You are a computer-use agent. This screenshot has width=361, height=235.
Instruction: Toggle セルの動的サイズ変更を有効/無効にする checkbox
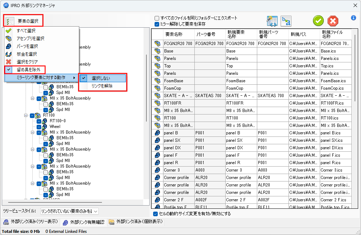(155, 214)
